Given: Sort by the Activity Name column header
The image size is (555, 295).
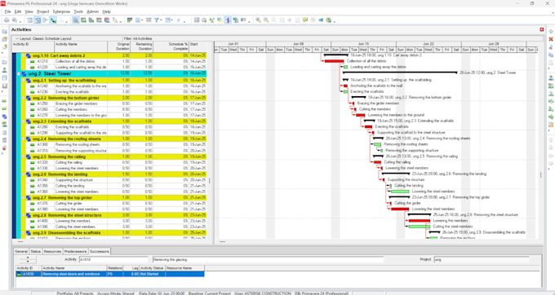Looking at the screenshot, I should (81, 46).
